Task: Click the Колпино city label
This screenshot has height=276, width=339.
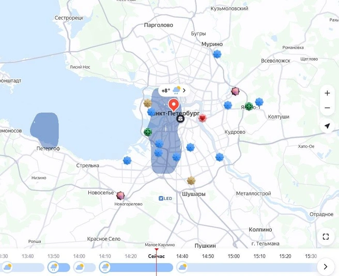Action: tap(260, 229)
